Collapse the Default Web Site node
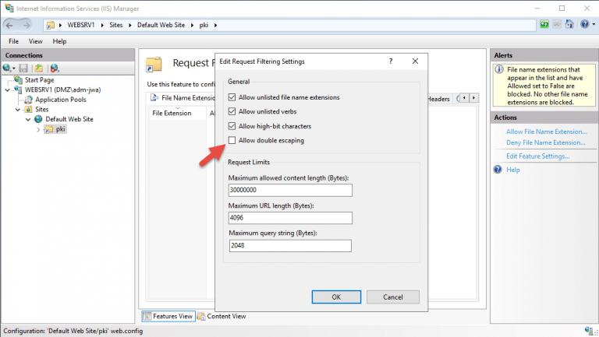599x337 pixels. click(x=28, y=119)
